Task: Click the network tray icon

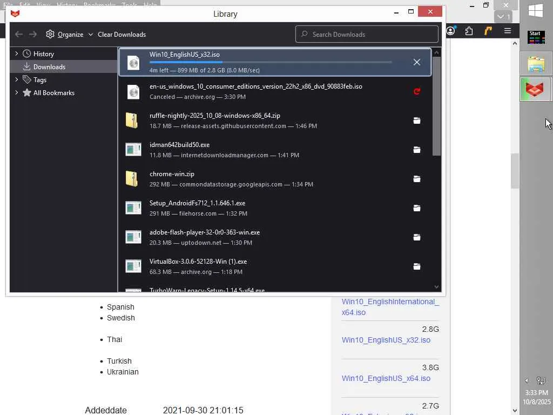Action: pyautogui.click(x=541, y=380)
